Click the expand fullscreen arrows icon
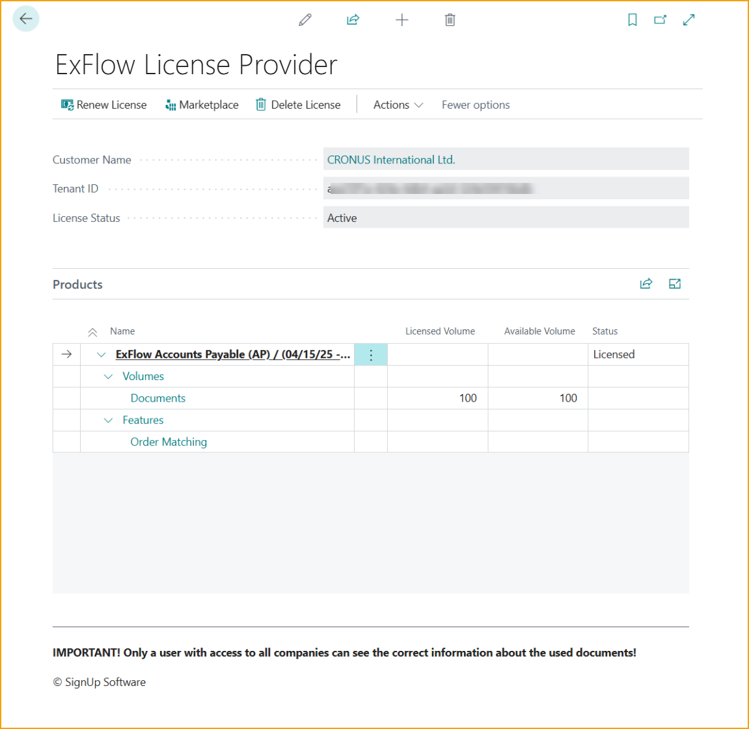Screen dimensions: 749x729 click(x=688, y=20)
